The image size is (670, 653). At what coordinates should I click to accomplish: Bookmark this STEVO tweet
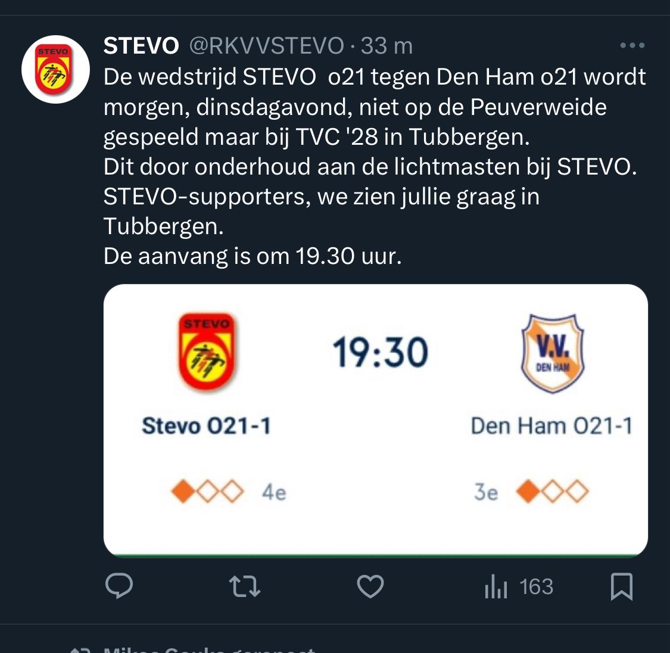point(621,586)
